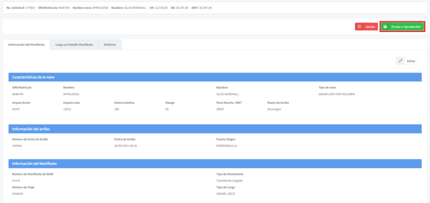This screenshot has width=430, height=203.
Task: Click the Información del Manifiesto section header
Action: point(215,164)
